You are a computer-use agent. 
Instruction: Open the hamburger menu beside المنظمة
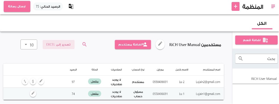(273, 7)
